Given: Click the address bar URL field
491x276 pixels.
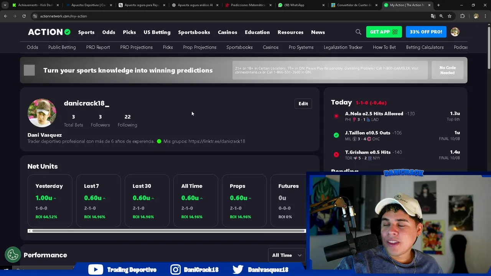Looking at the screenshot, I should (x=230, y=16).
